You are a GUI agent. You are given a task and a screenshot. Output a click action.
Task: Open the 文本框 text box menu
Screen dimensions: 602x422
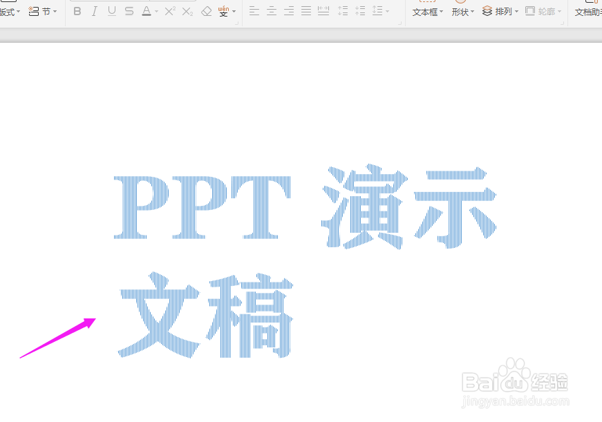point(426,11)
